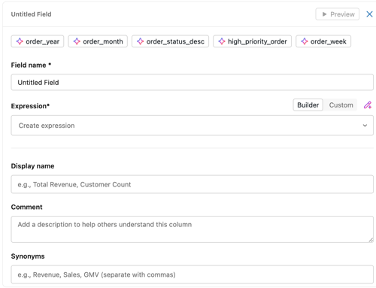Click the play triangle icon in Preview

(x=324, y=14)
